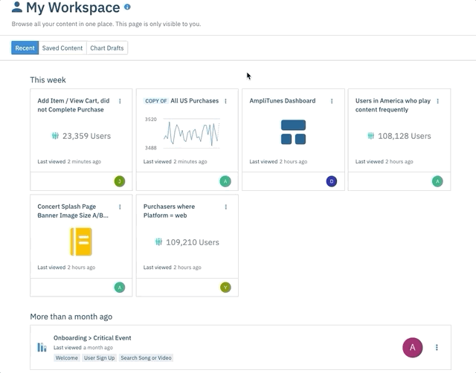
Task: Click the large magenta A avatar
Action: click(413, 347)
